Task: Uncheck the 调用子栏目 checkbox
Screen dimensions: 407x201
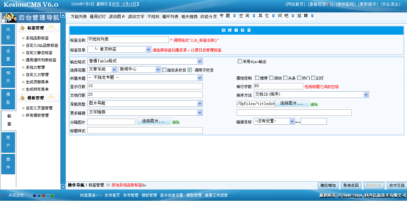Action: 190,70
